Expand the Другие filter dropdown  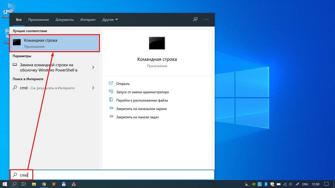click(110, 19)
